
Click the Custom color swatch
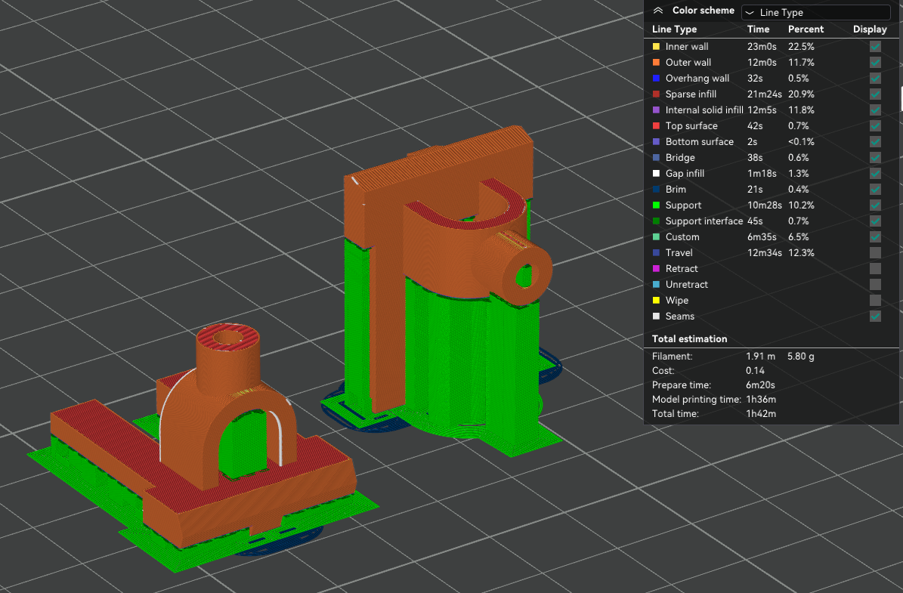(x=656, y=236)
